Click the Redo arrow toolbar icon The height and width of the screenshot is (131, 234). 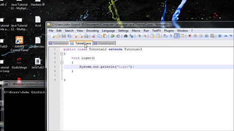pyautogui.click(x=118, y=36)
